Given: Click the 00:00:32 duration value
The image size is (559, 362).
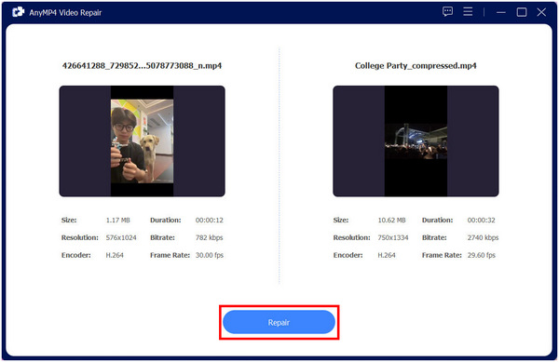Looking at the screenshot, I should 482,221.
